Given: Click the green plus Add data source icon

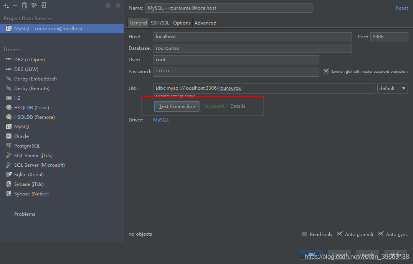Looking at the screenshot, I should (5, 5).
